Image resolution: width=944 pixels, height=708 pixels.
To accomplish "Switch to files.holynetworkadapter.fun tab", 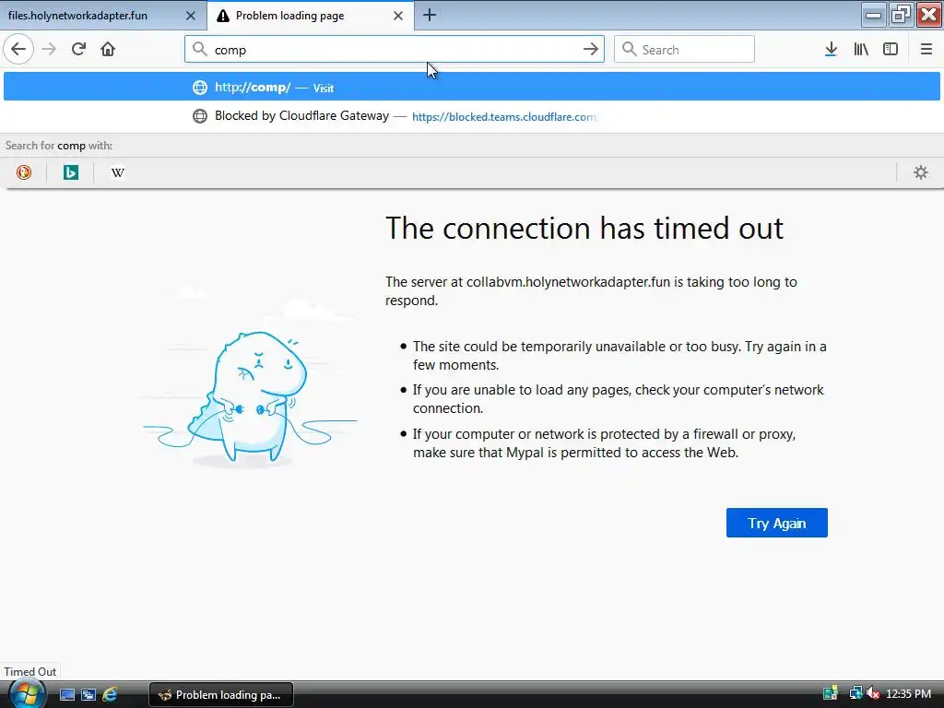I will coord(103,16).
